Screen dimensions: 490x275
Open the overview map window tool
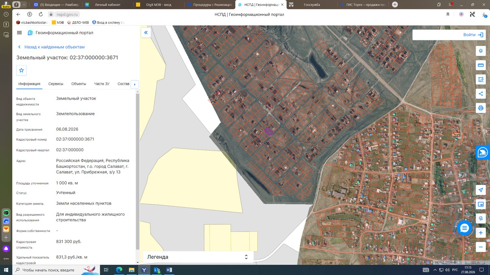pyautogui.click(x=481, y=204)
